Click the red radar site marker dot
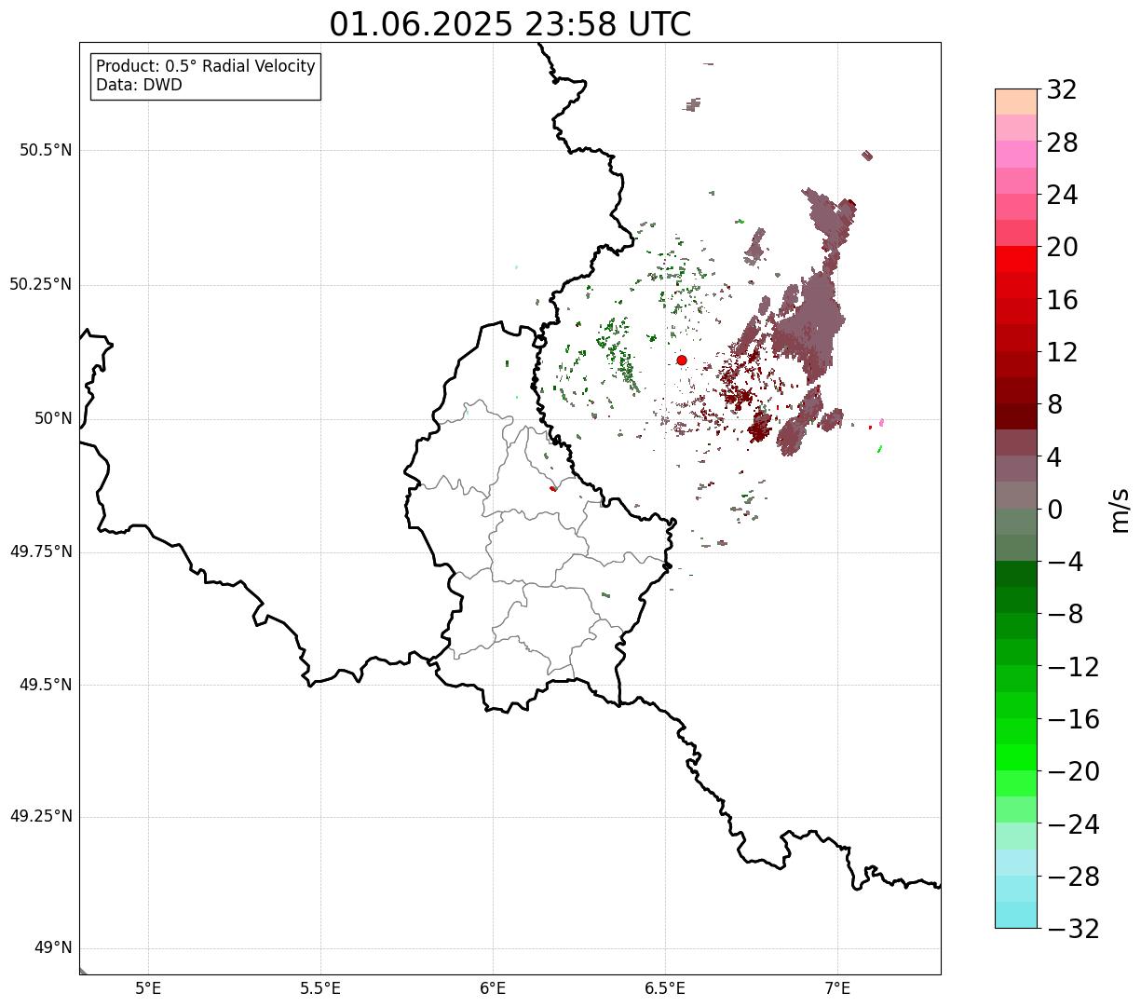The height and width of the screenshot is (1007, 1141). [682, 360]
